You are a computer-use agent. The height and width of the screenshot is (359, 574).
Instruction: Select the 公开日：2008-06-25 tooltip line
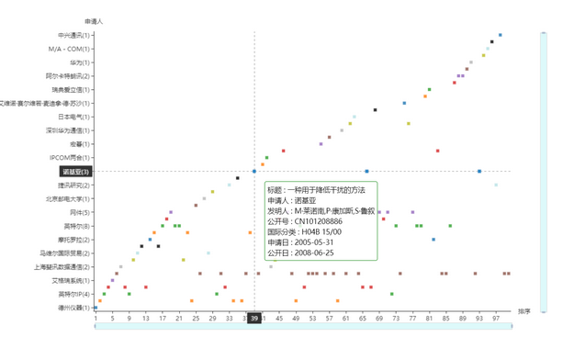[x=300, y=252]
